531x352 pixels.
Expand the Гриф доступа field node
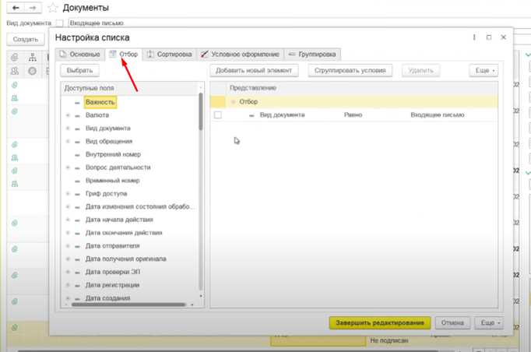[68, 193]
